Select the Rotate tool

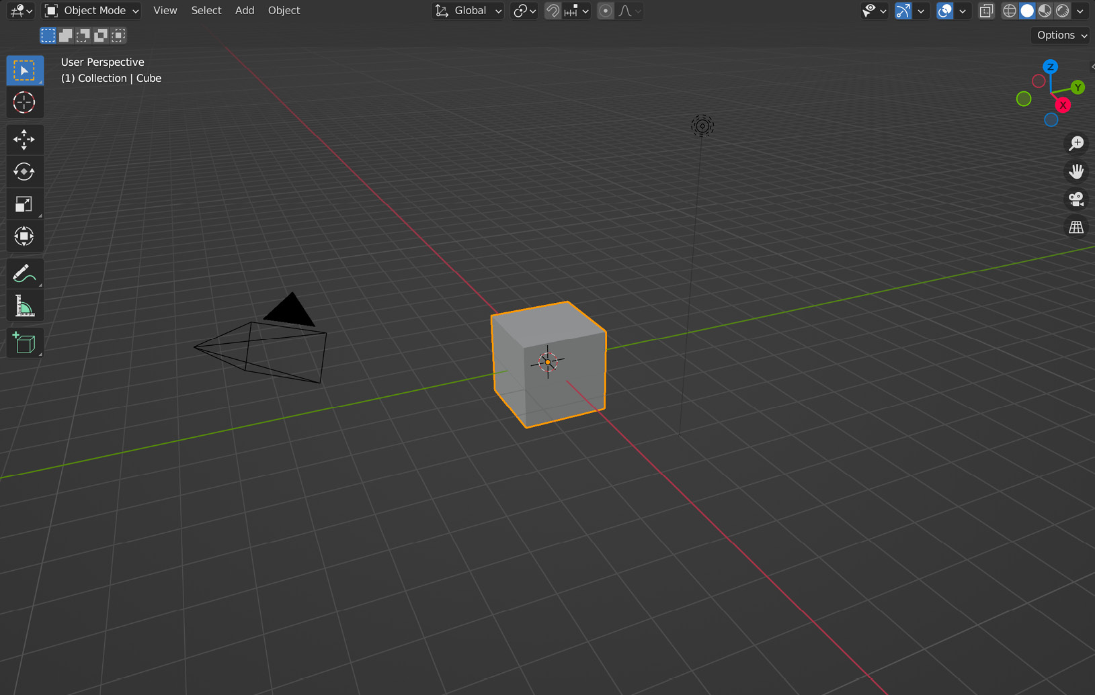25,171
